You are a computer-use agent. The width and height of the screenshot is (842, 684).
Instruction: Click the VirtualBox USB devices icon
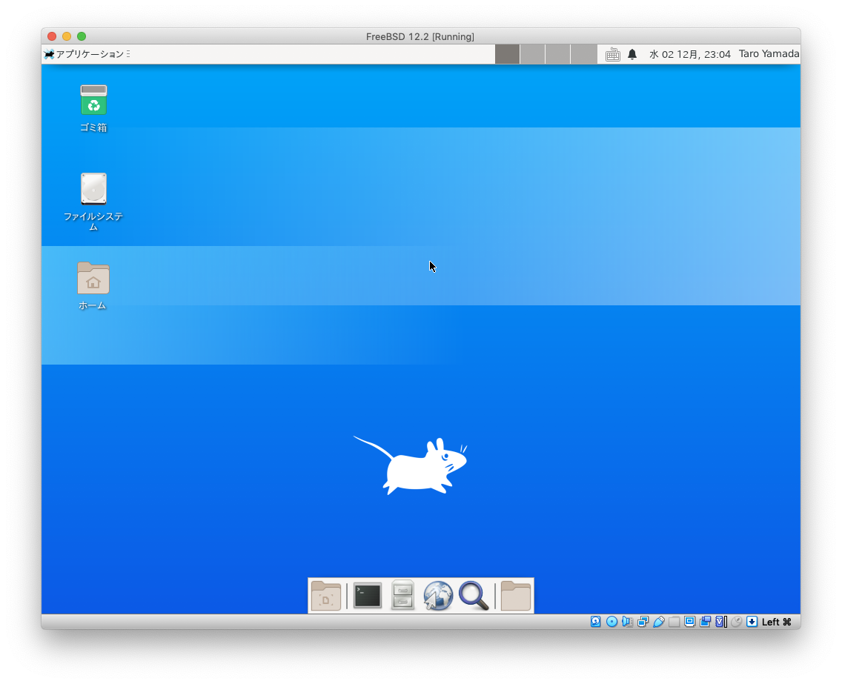tap(658, 622)
